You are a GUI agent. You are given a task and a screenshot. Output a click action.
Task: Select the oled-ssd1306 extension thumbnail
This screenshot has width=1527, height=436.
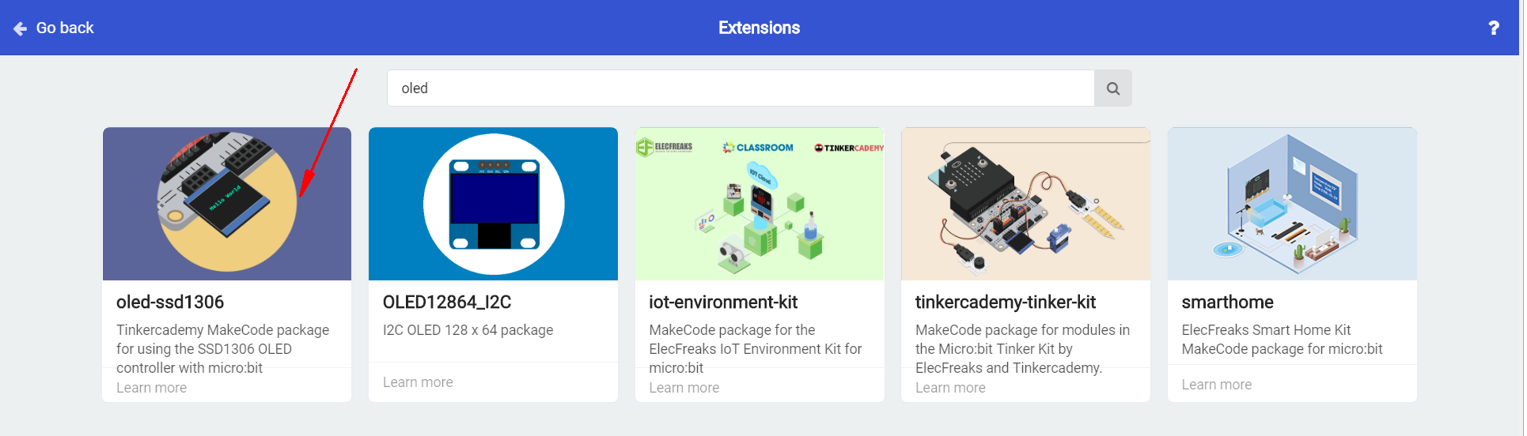click(227, 204)
